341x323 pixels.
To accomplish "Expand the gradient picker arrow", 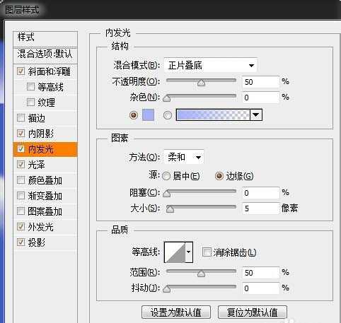I will (256, 115).
